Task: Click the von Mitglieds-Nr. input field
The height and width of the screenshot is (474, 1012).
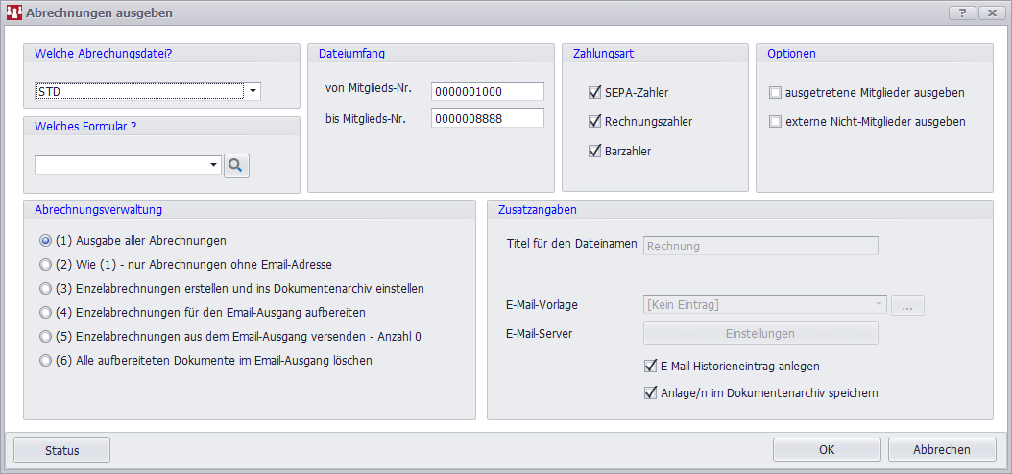Action: point(487,91)
